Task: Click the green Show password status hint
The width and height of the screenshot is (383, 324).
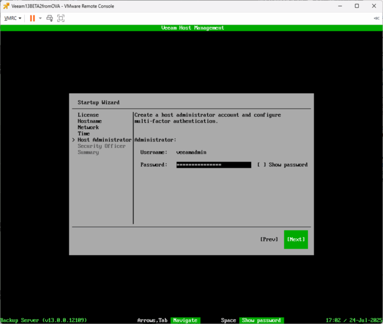Action: [262, 320]
